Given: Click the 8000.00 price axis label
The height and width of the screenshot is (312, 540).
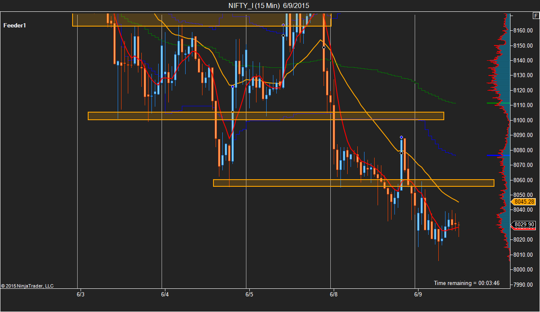Looking at the screenshot, I should [x=524, y=269].
